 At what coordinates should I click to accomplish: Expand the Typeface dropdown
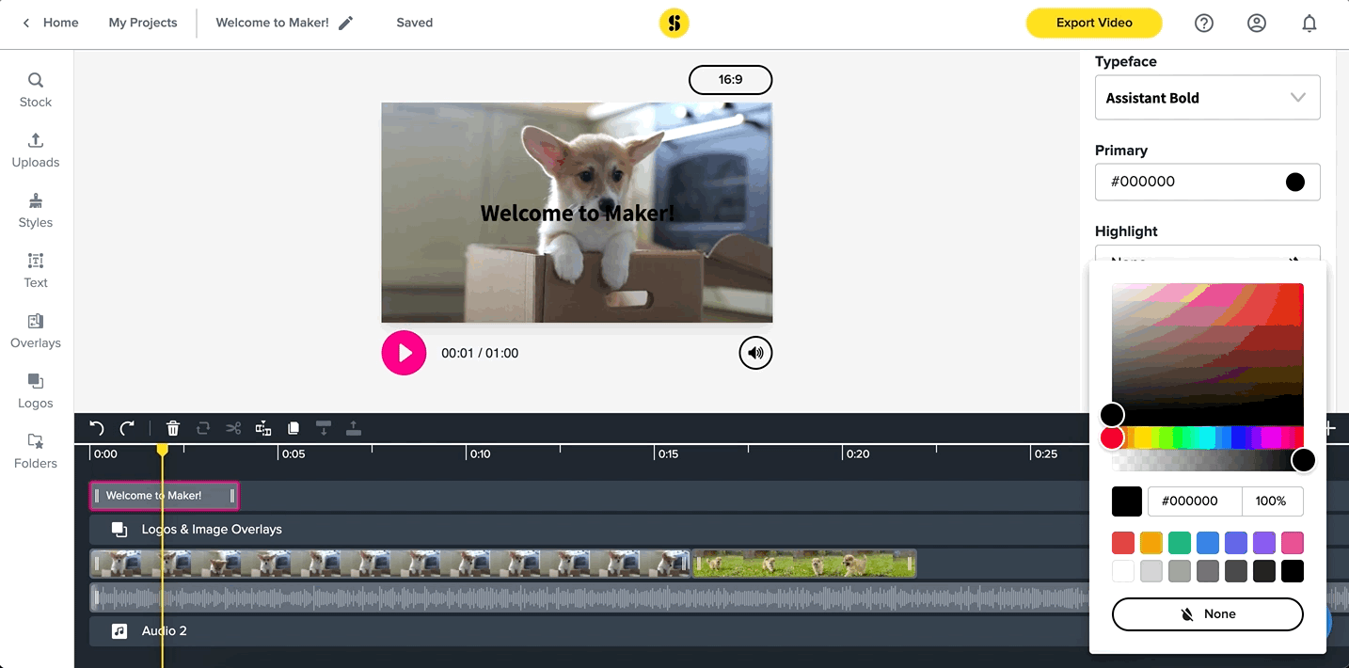pyautogui.click(x=1207, y=98)
